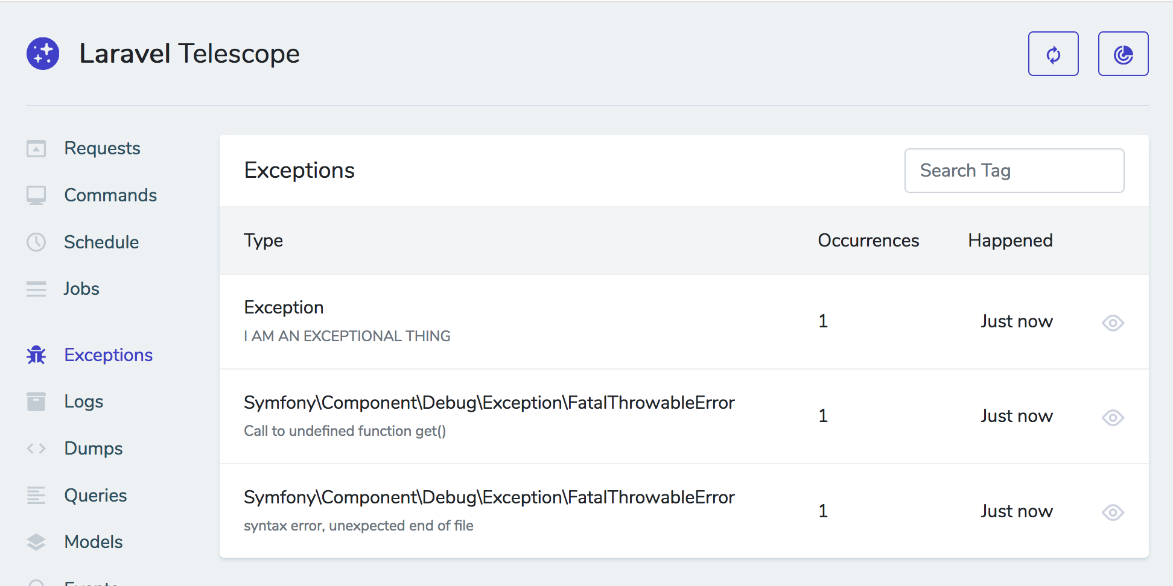The width and height of the screenshot is (1173, 586).
Task: View details of the 'I AM AN EXCEPTIONAL THING' exception
Action: [x=1113, y=323]
